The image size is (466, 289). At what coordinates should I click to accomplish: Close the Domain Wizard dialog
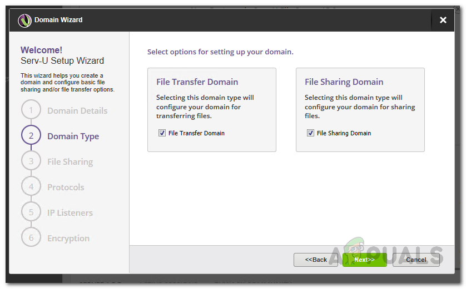[x=443, y=20]
